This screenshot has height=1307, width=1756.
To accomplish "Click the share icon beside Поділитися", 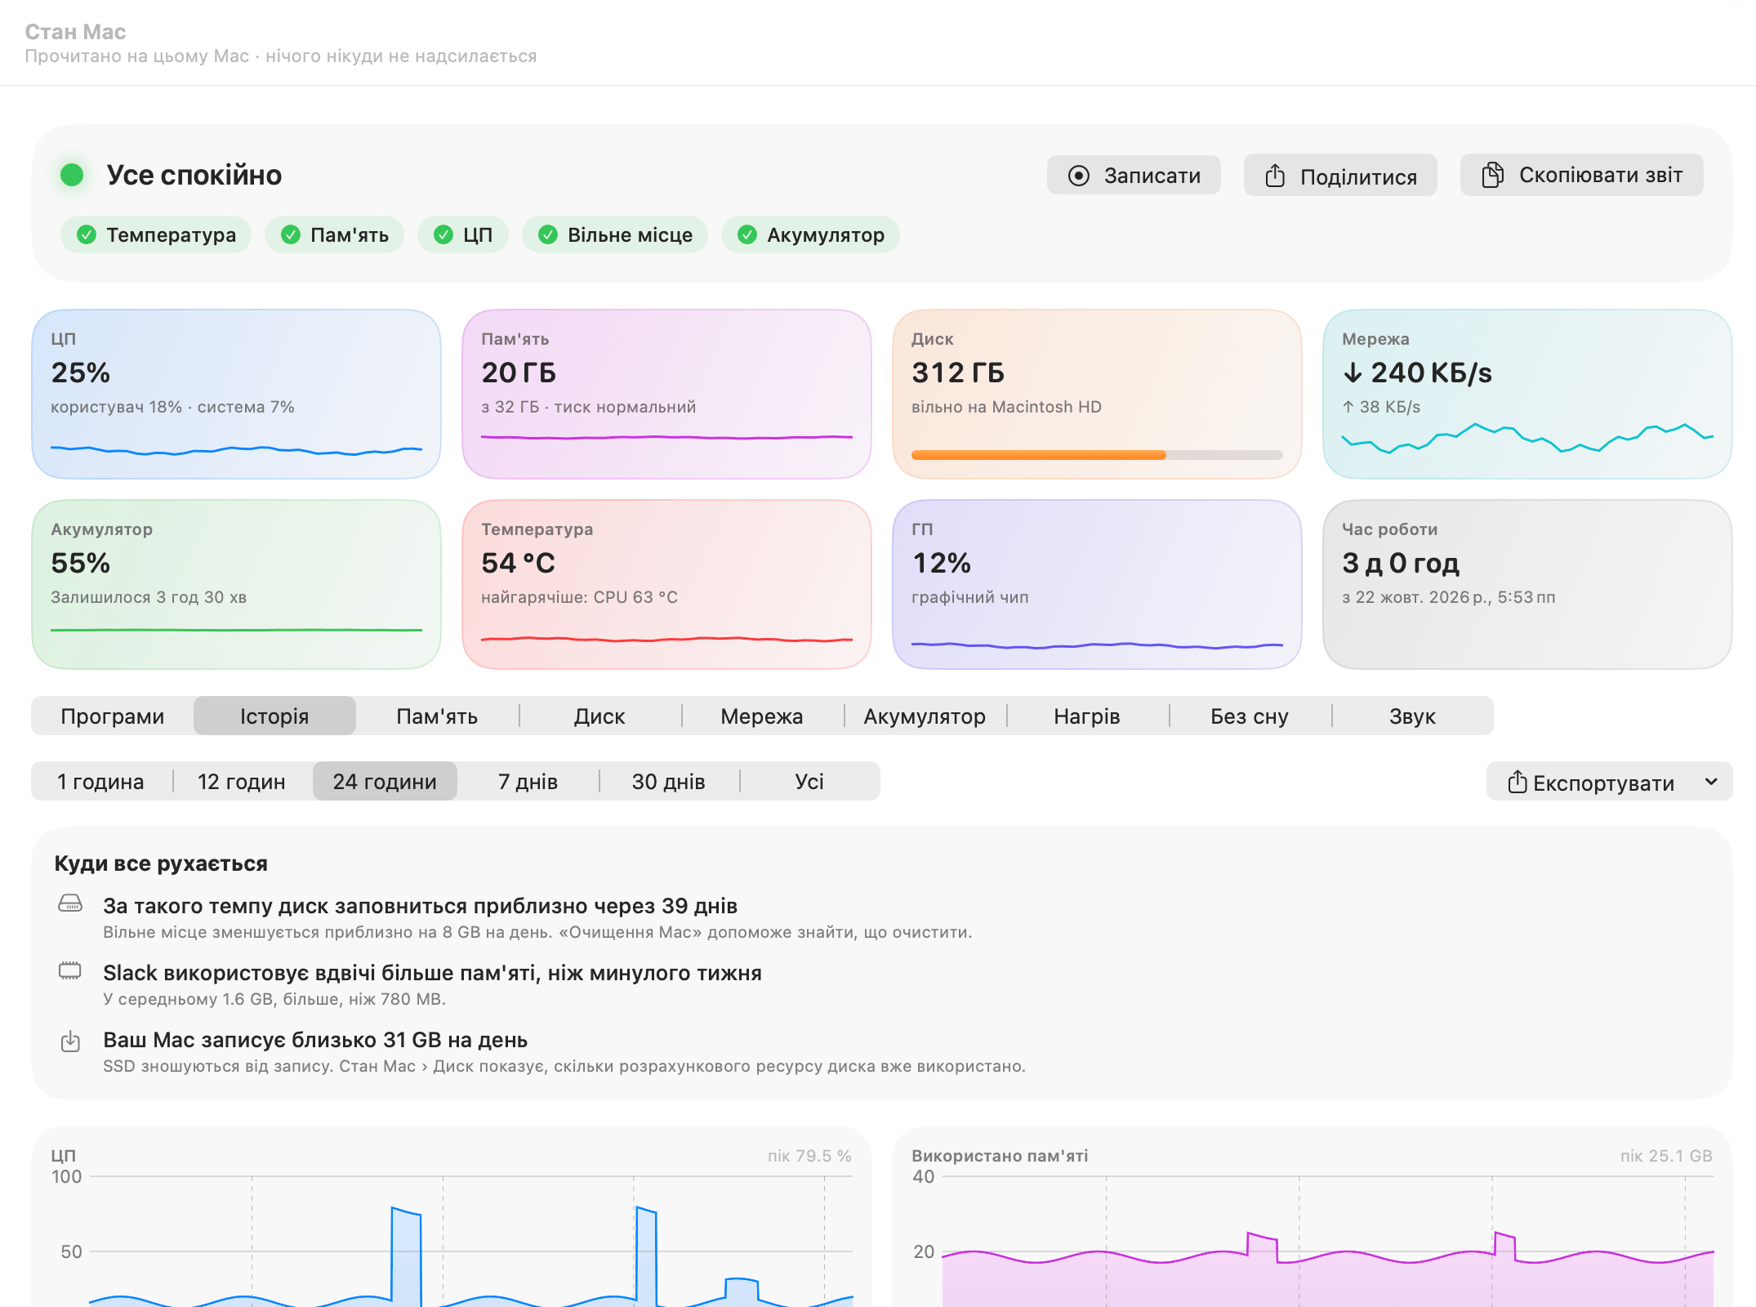I will (1275, 176).
